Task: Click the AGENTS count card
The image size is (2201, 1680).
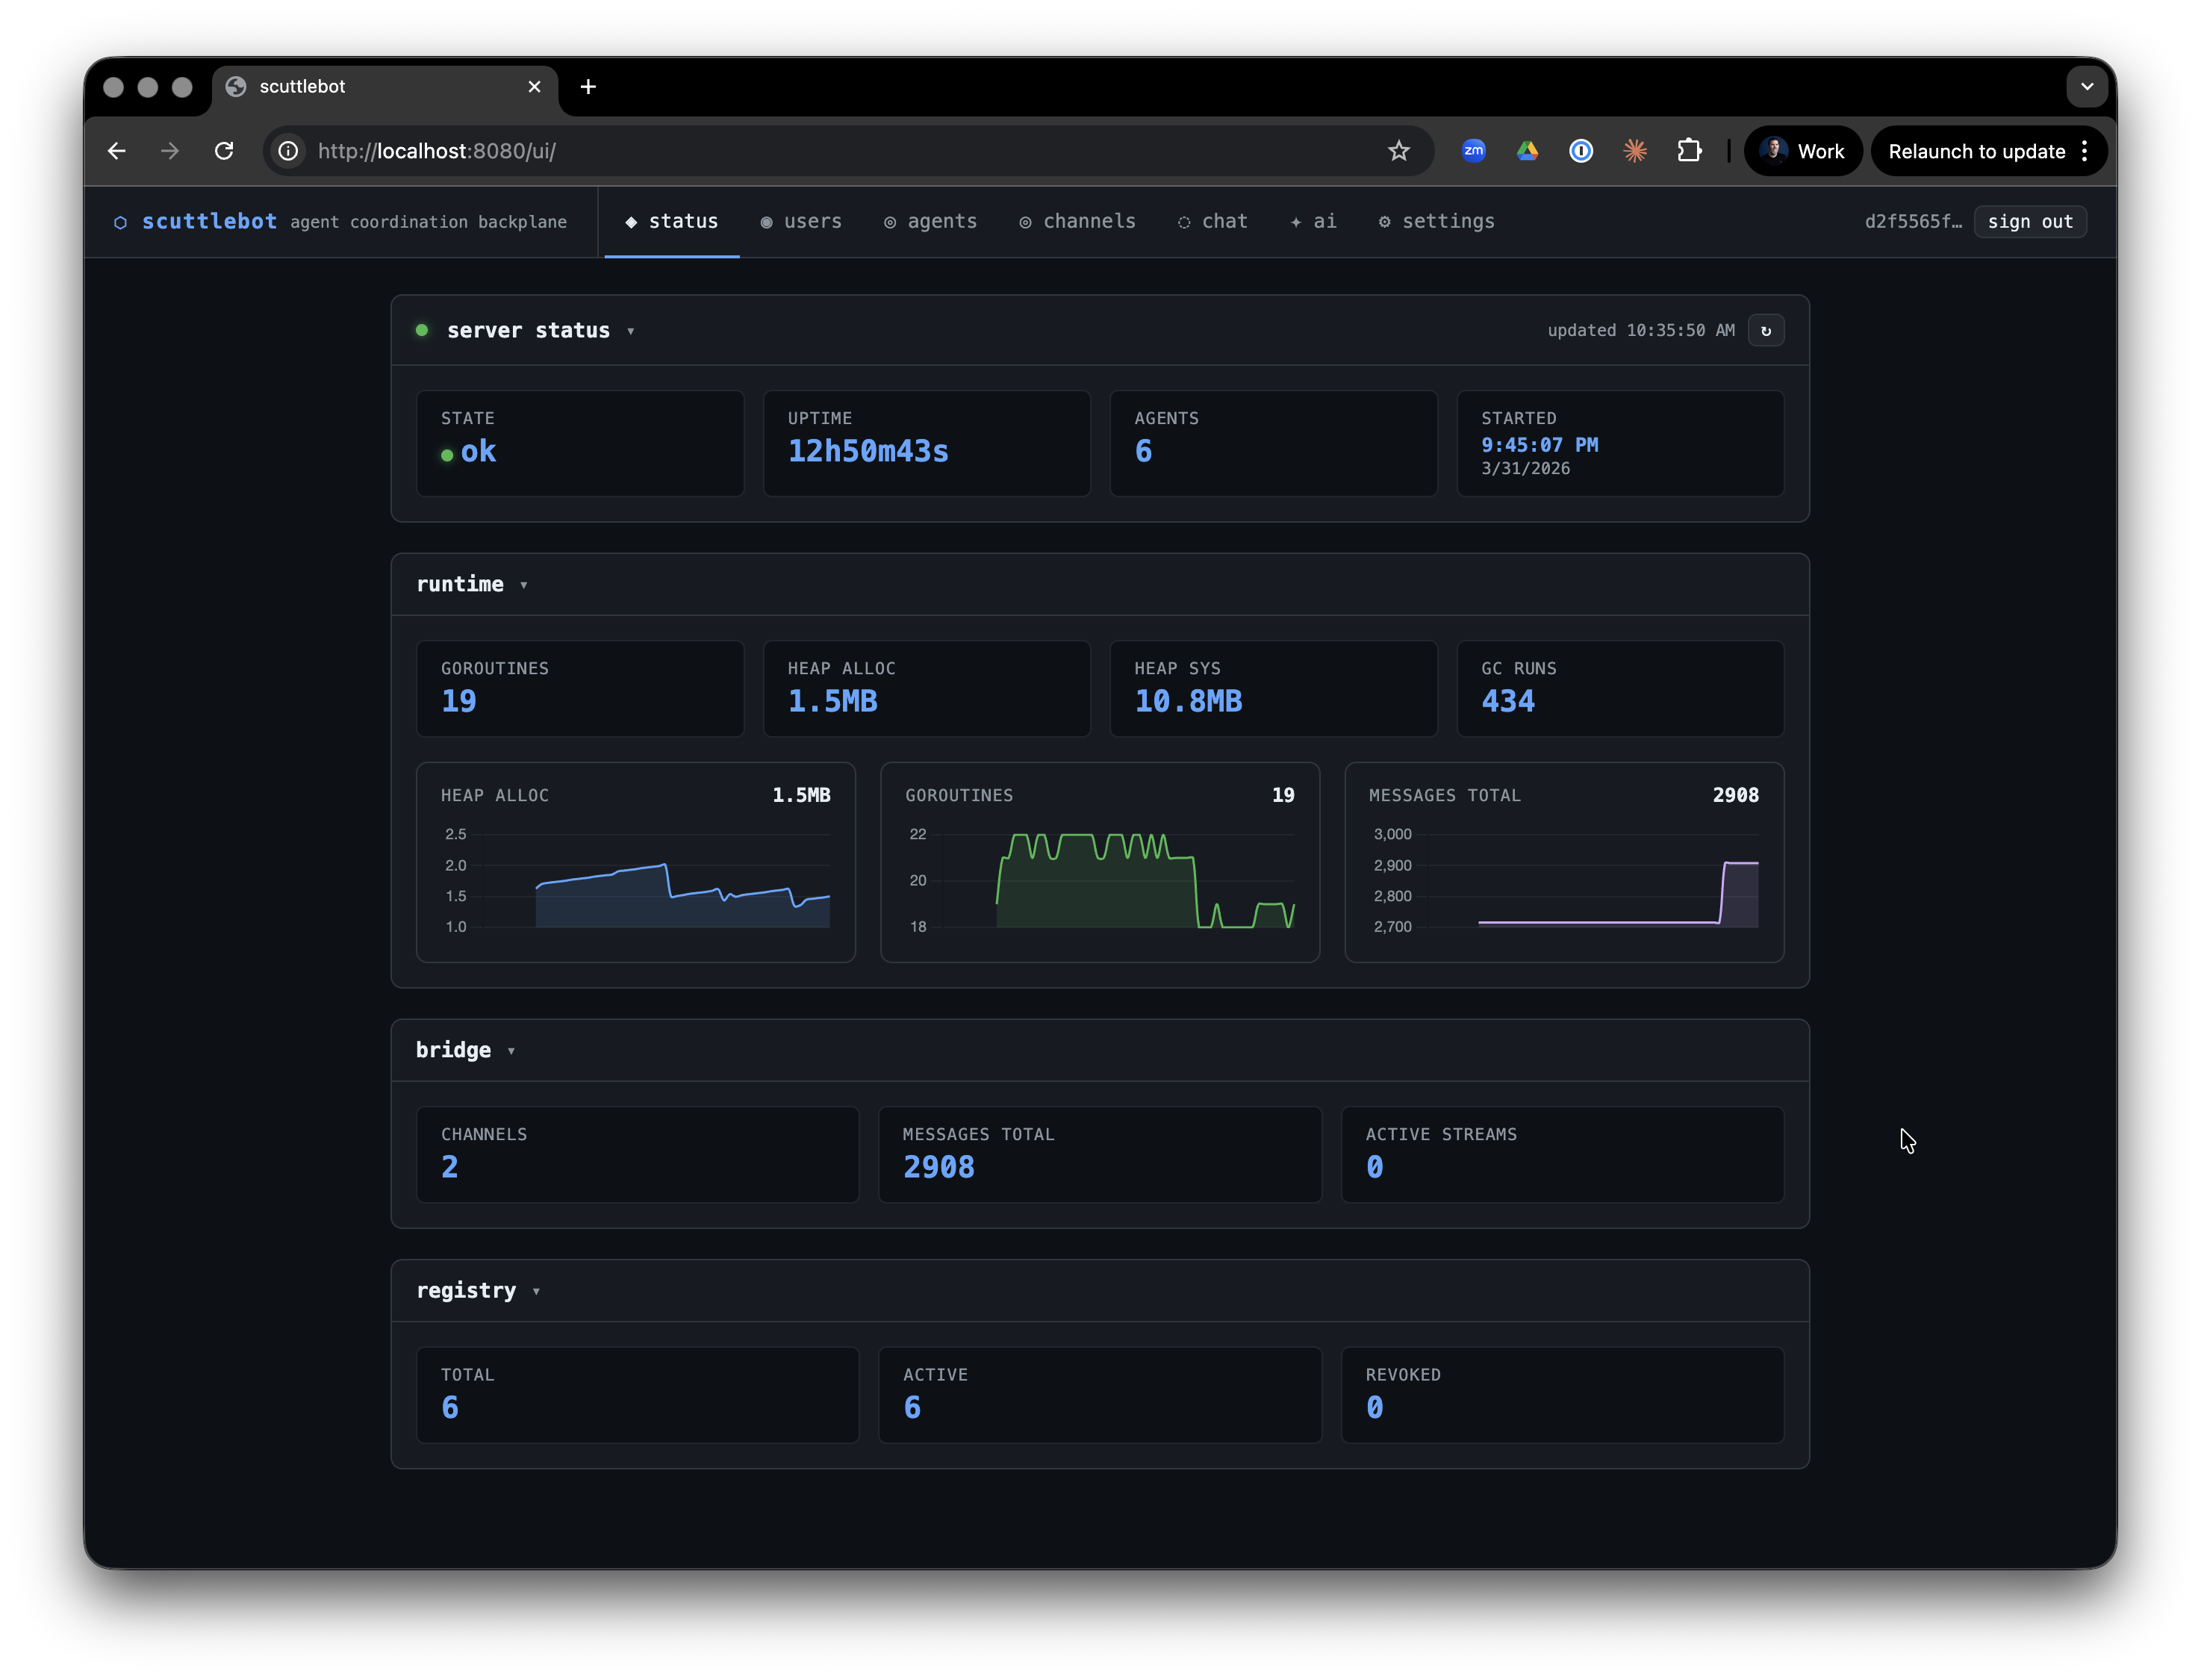Action: pos(1273,443)
